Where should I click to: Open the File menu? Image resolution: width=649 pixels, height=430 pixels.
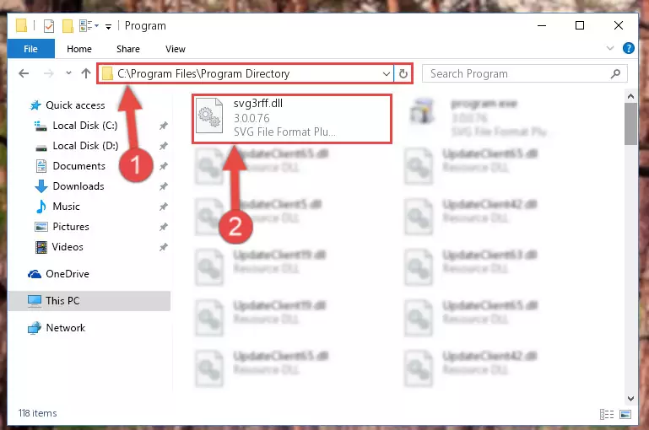[30, 49]
